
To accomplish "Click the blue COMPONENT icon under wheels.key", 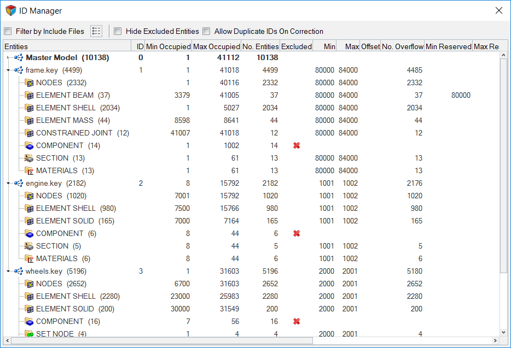I will [29, 321].
